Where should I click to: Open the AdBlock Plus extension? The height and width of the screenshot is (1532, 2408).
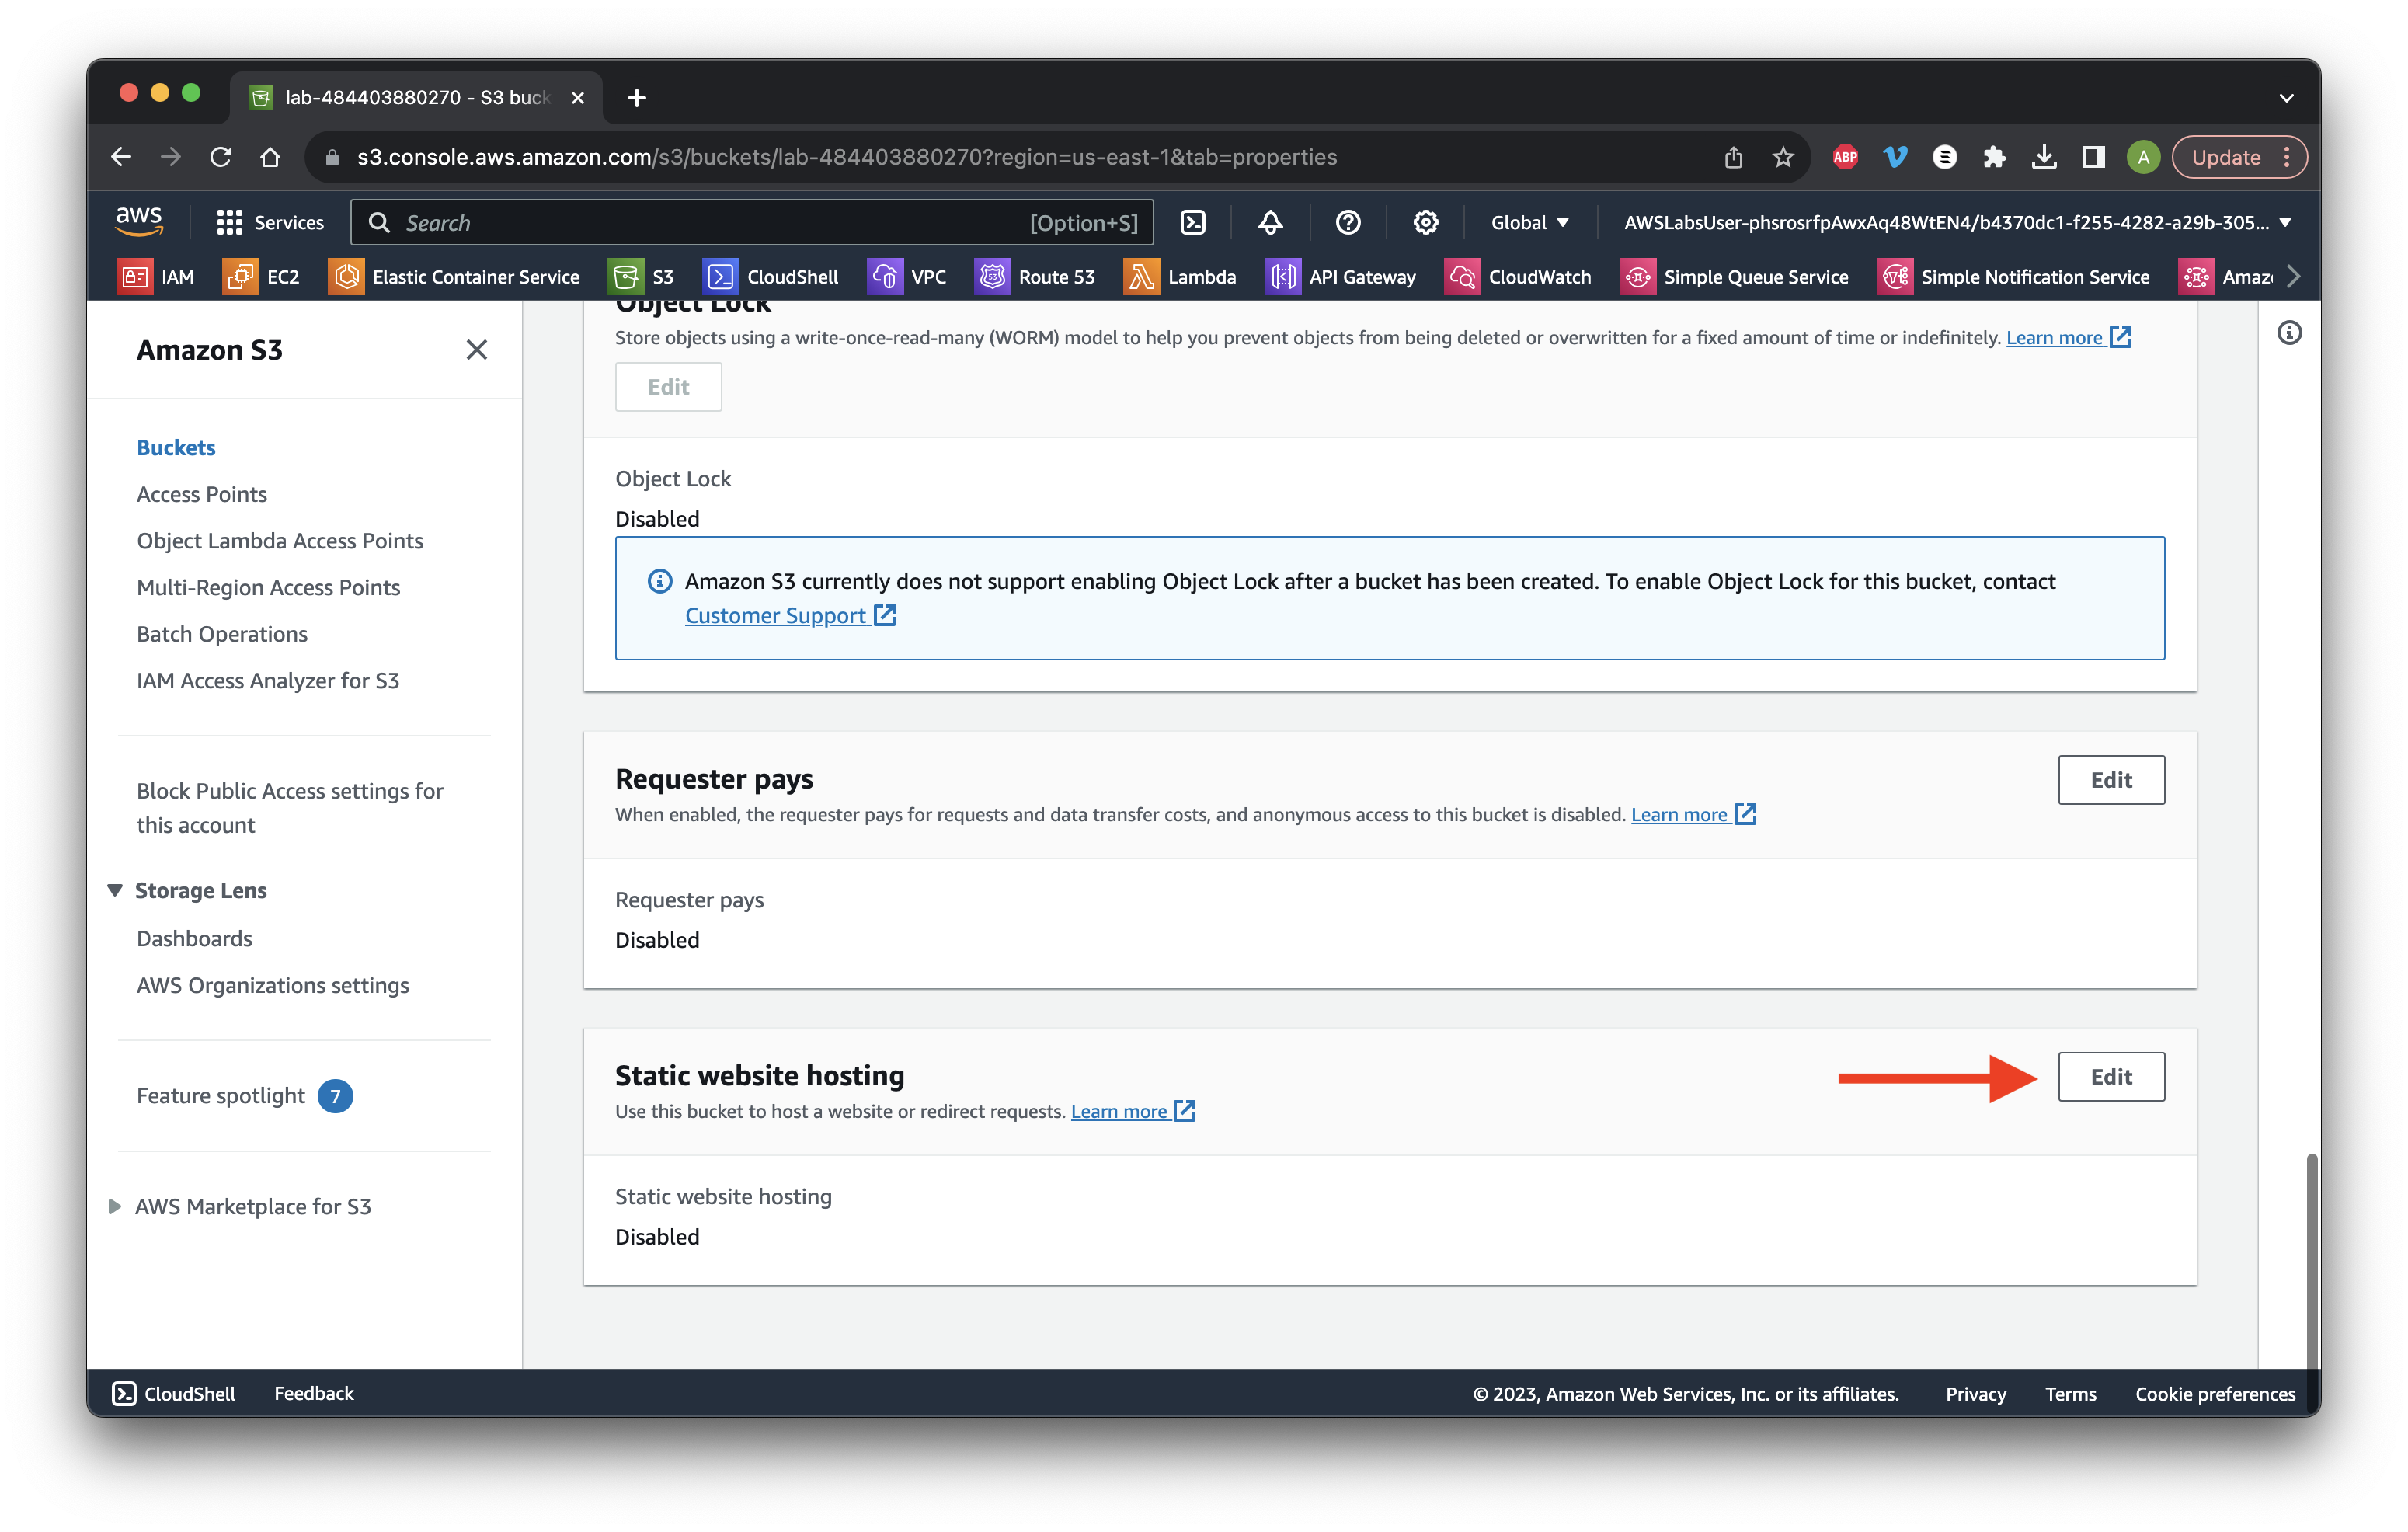pos(1845,157)
